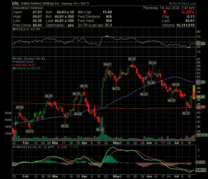Click the 40.10 low price label

pos(100,129)
